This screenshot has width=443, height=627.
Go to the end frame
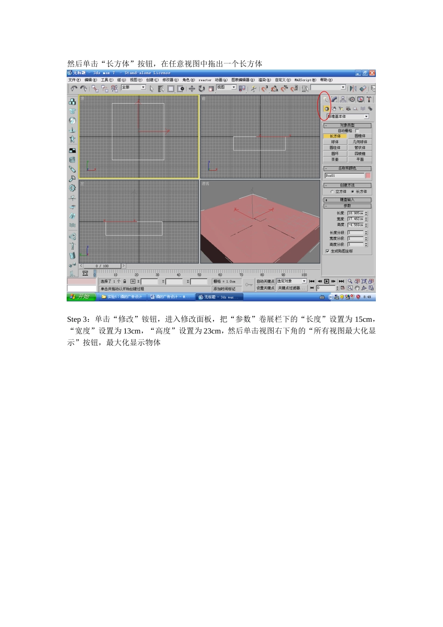click(x=341, y=281)
